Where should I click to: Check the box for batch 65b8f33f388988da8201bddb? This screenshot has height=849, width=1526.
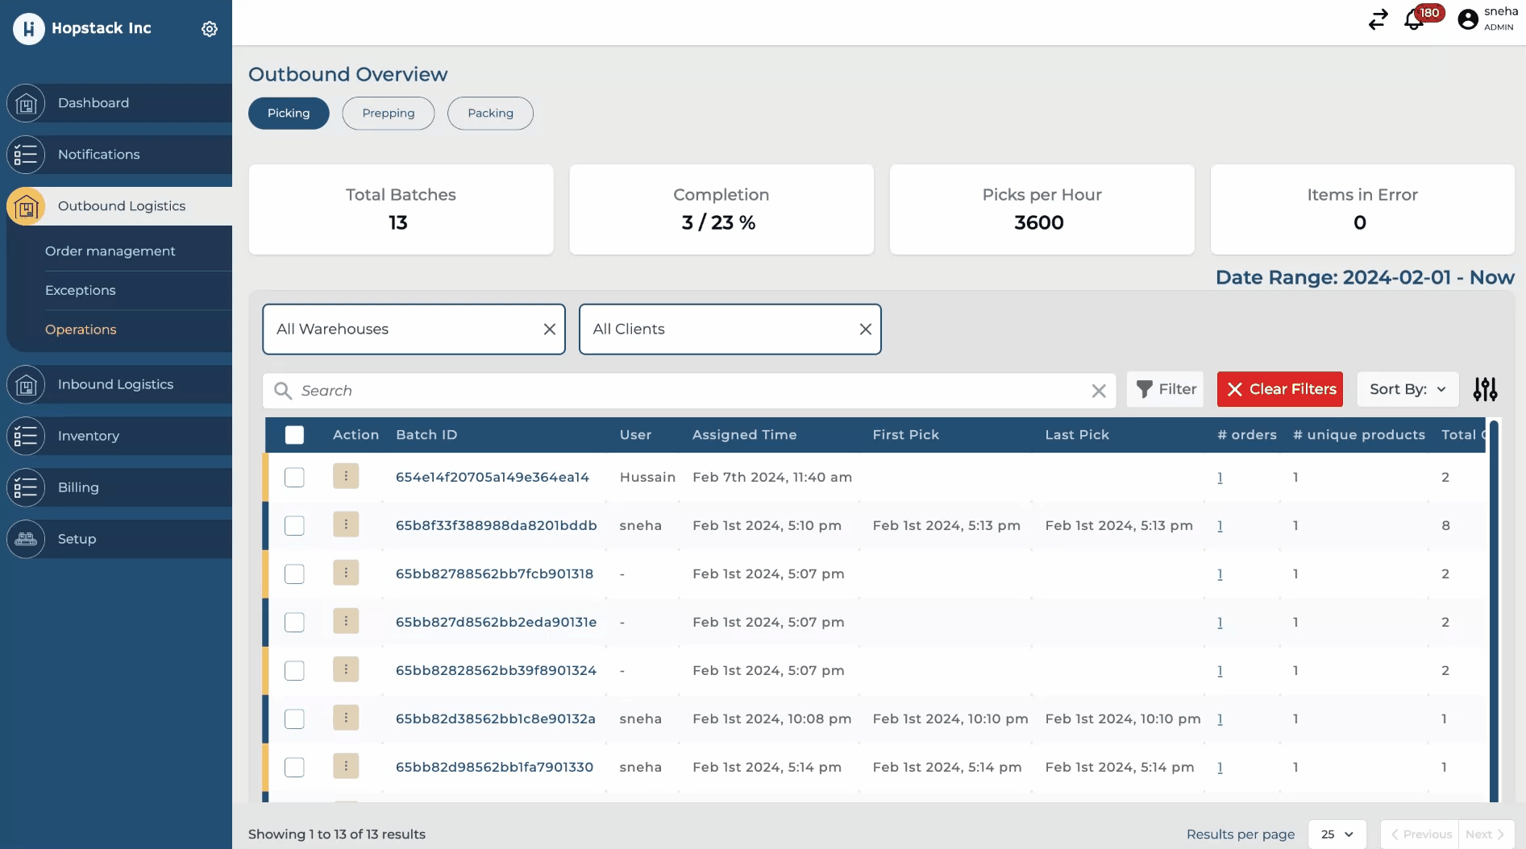coord(294,526)
